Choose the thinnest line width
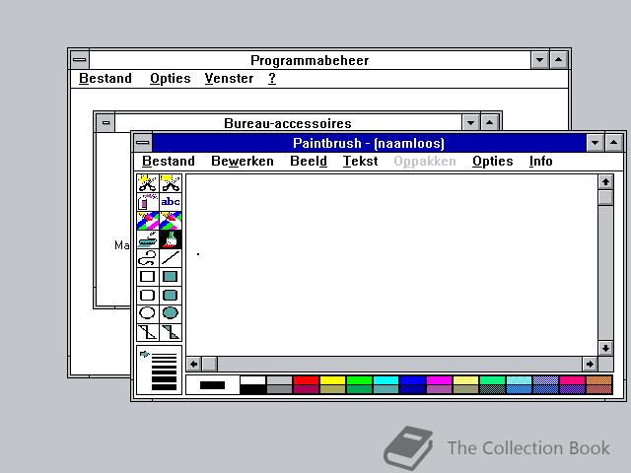The image size is (631, 473). pyautogui.click(x=165, y=355)
